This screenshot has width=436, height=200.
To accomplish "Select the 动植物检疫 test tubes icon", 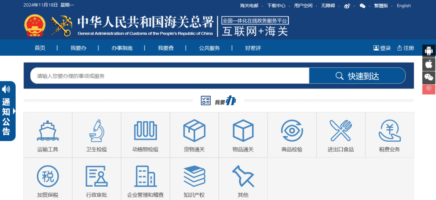I will (145, 131).
